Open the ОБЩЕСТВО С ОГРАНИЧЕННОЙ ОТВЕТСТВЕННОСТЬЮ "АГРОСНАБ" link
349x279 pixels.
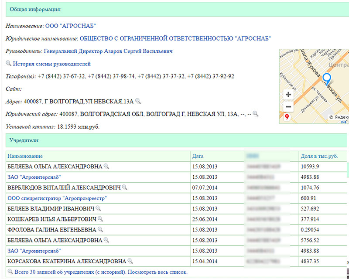[175, 38]
